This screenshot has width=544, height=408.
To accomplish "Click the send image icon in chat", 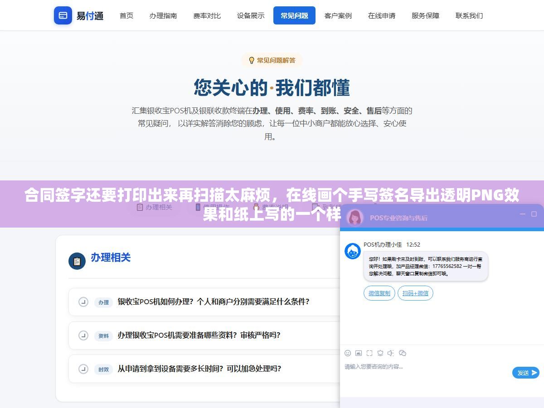I will [359, 353].
